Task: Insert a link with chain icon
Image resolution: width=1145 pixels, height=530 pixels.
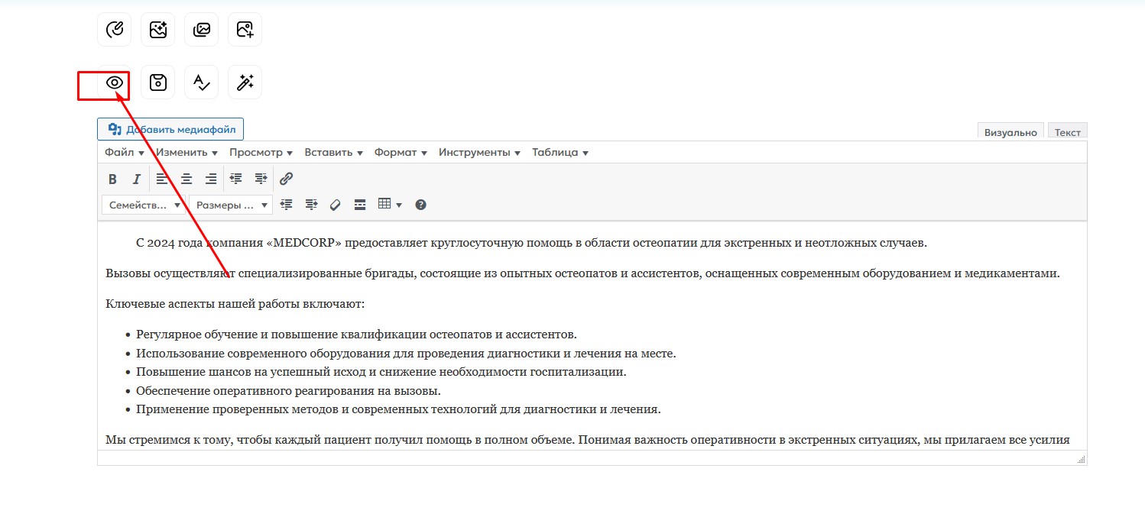Action: tap(286, 179)
